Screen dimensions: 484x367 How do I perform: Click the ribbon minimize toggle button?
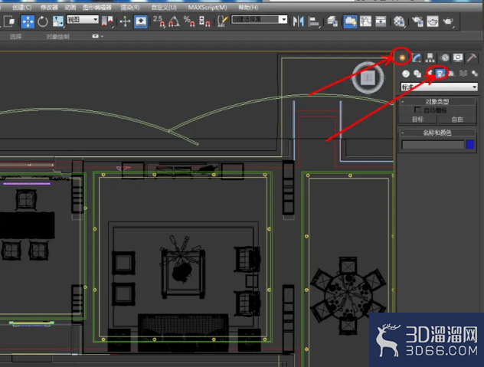pyautogui.click(x=96, y=36)
